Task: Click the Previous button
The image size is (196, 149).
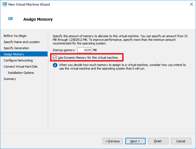Action: [x=112, y=141]
